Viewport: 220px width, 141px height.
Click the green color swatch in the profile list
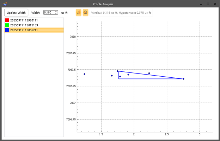[x=7, y=25]
